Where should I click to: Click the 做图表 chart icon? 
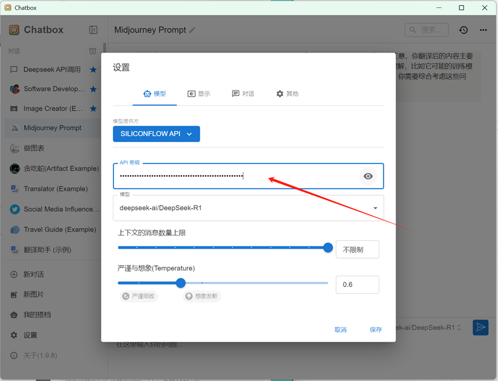click(x=14, y=148)
